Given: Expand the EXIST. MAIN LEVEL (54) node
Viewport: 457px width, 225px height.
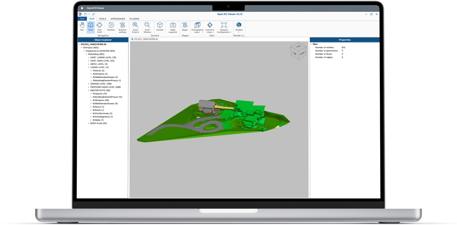Looking at the screenshot, I should point(89,61).
